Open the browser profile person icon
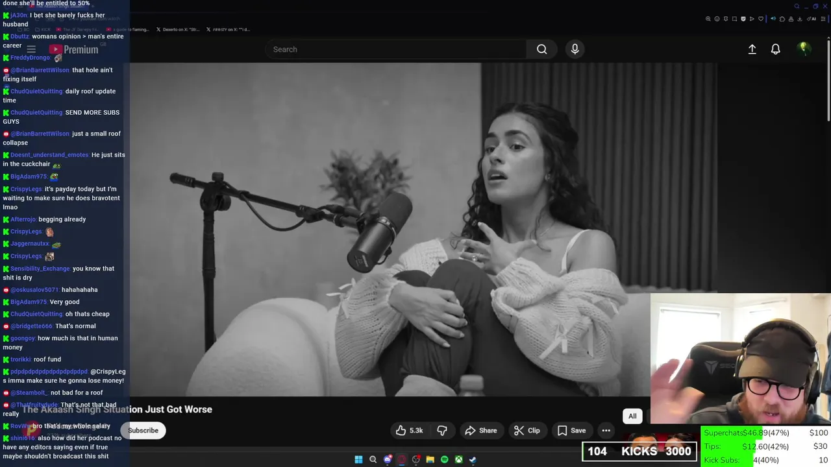 coord(791,19)
